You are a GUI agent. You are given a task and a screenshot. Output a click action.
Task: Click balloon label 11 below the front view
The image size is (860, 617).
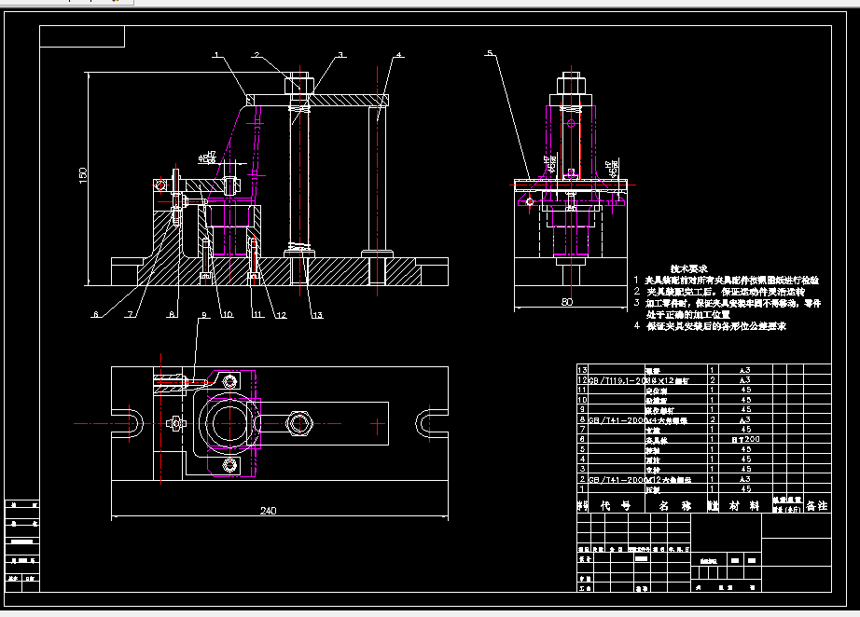pyautogui.click(x=257, y=314)
